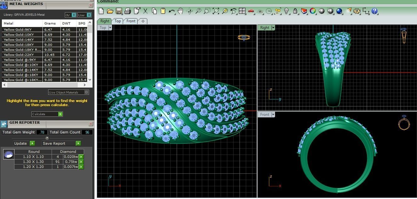Select the Yellow Gold:22KY row
Screen dimensions: 417x199
(45, 55)
